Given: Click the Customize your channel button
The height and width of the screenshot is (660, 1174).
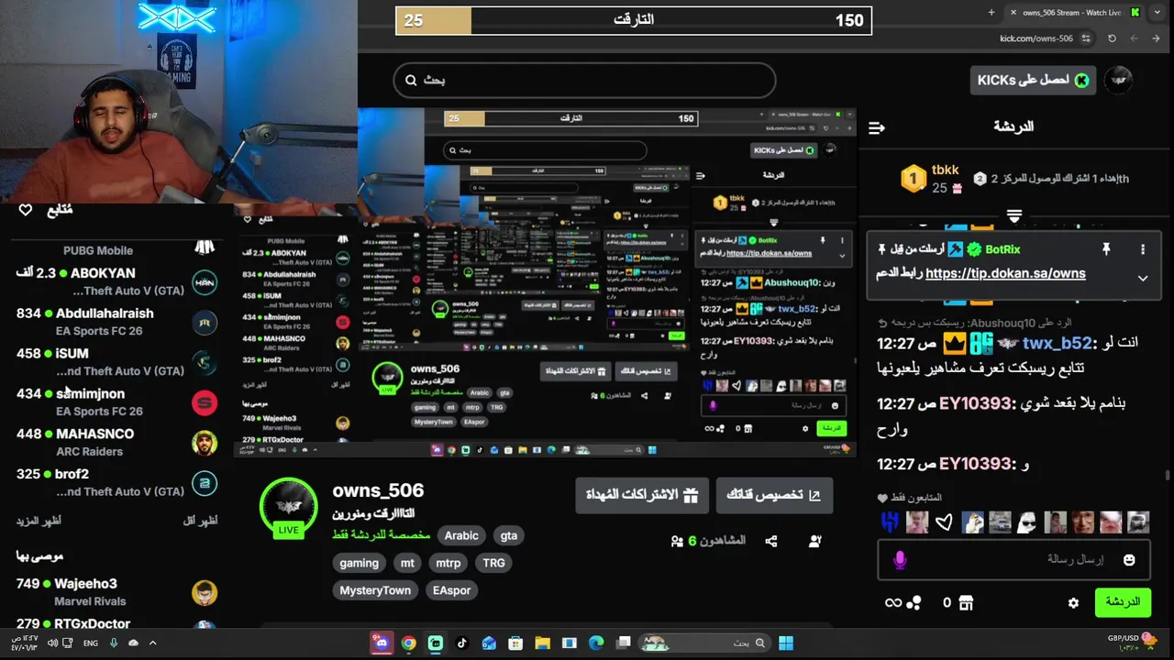Looking at the screenshot, I should [774, 495].
